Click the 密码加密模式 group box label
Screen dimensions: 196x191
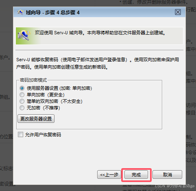pos(33,80)
